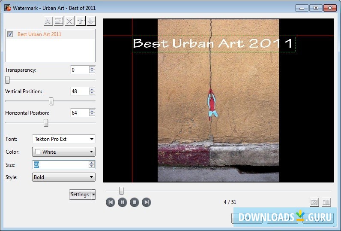
Task: Move the watermark down in the list
Action: (91, 21)
